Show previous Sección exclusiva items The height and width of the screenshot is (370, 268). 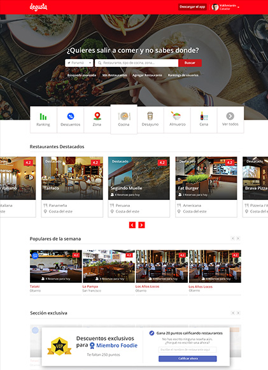coord(233,313)
